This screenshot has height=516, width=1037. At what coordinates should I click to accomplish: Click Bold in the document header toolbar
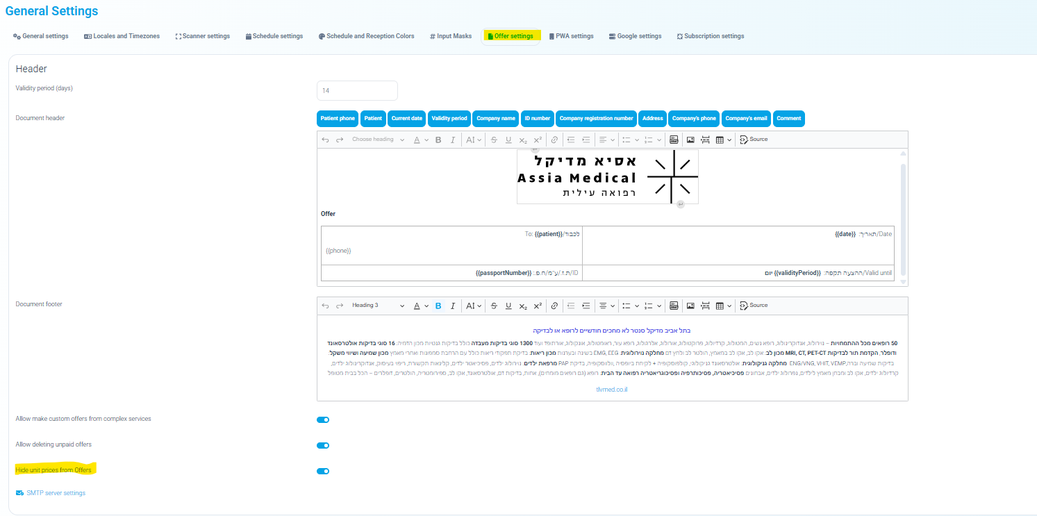point(438,140)
